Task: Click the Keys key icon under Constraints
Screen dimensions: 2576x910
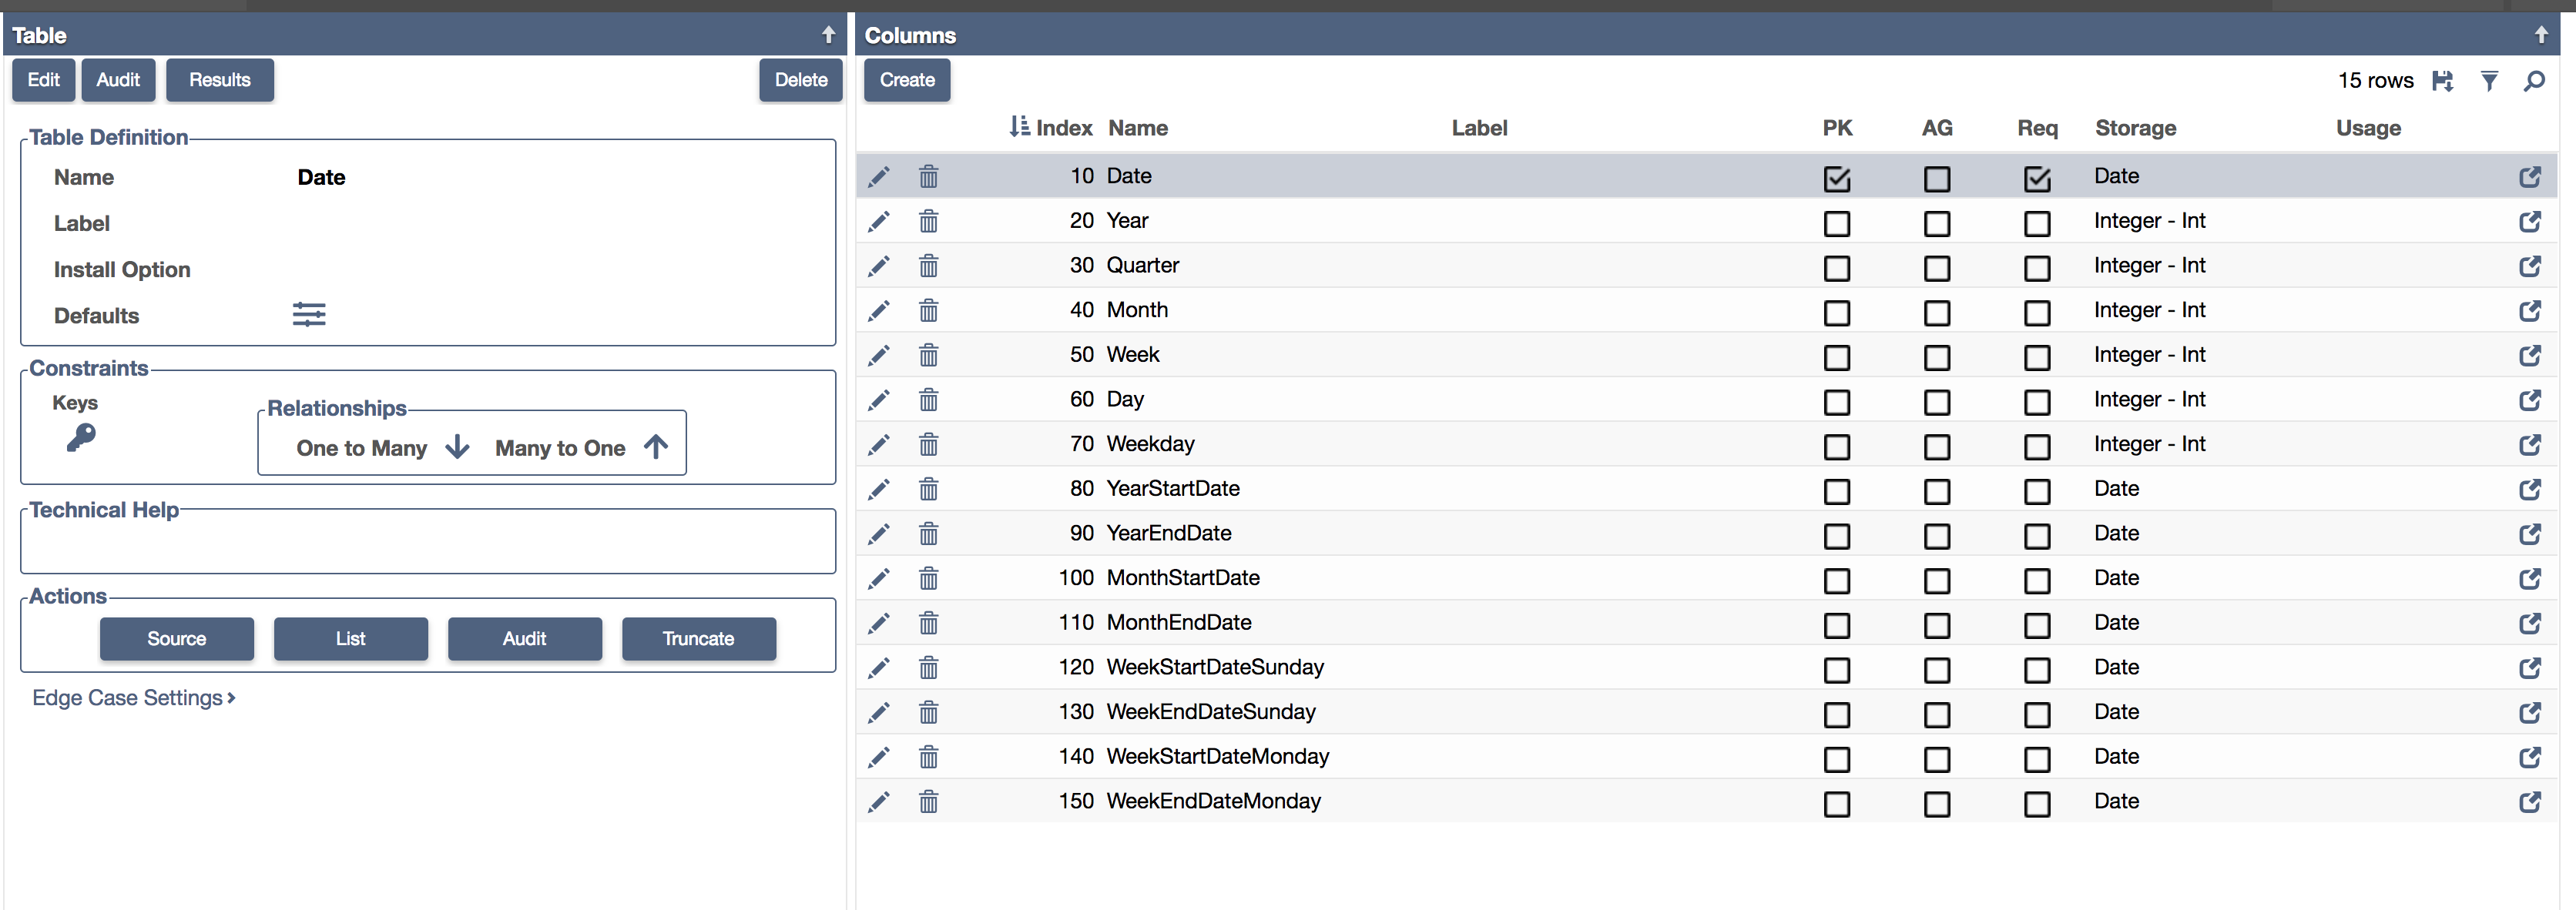Action: [80, 437]
